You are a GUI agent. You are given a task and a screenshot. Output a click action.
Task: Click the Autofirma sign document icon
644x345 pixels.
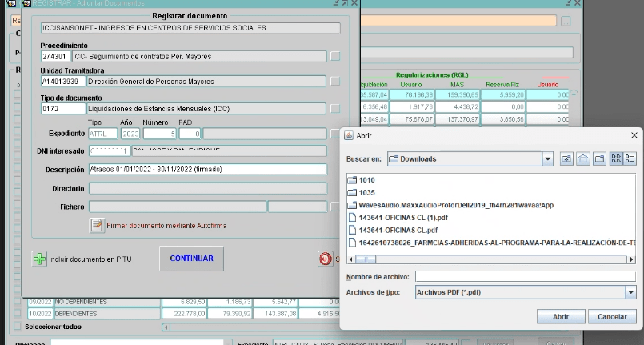point(98,226)
